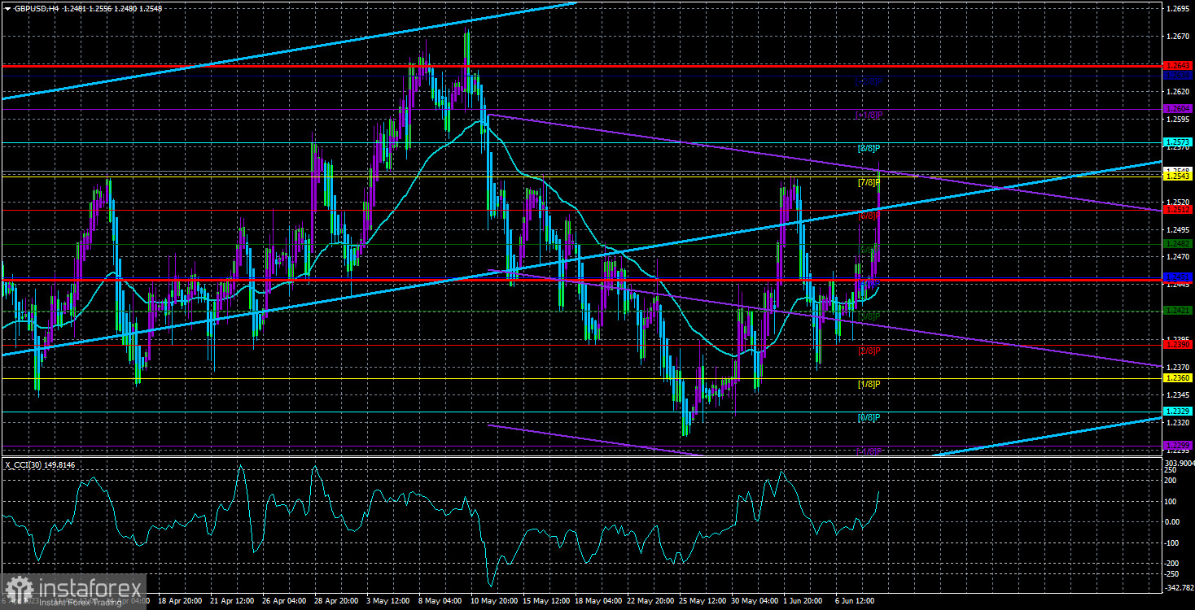Select the purple 1.2299 price label
Screen dimensions: 1195x610
1177,446
